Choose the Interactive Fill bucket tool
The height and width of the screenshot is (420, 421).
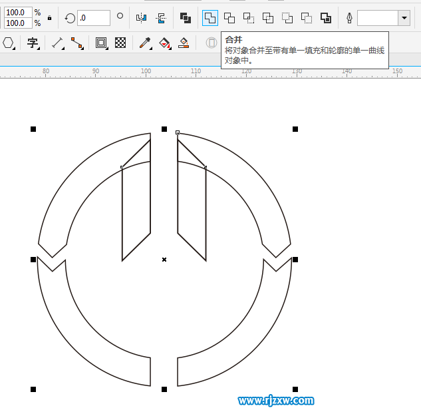[x=165, y=43]
